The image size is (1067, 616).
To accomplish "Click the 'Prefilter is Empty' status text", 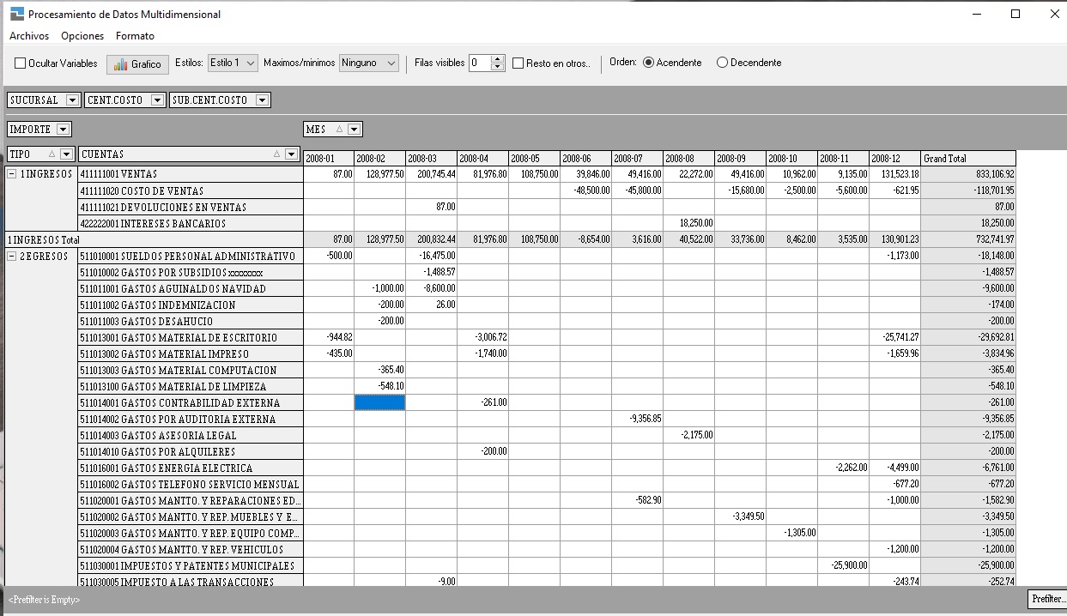I will point(45,600).
